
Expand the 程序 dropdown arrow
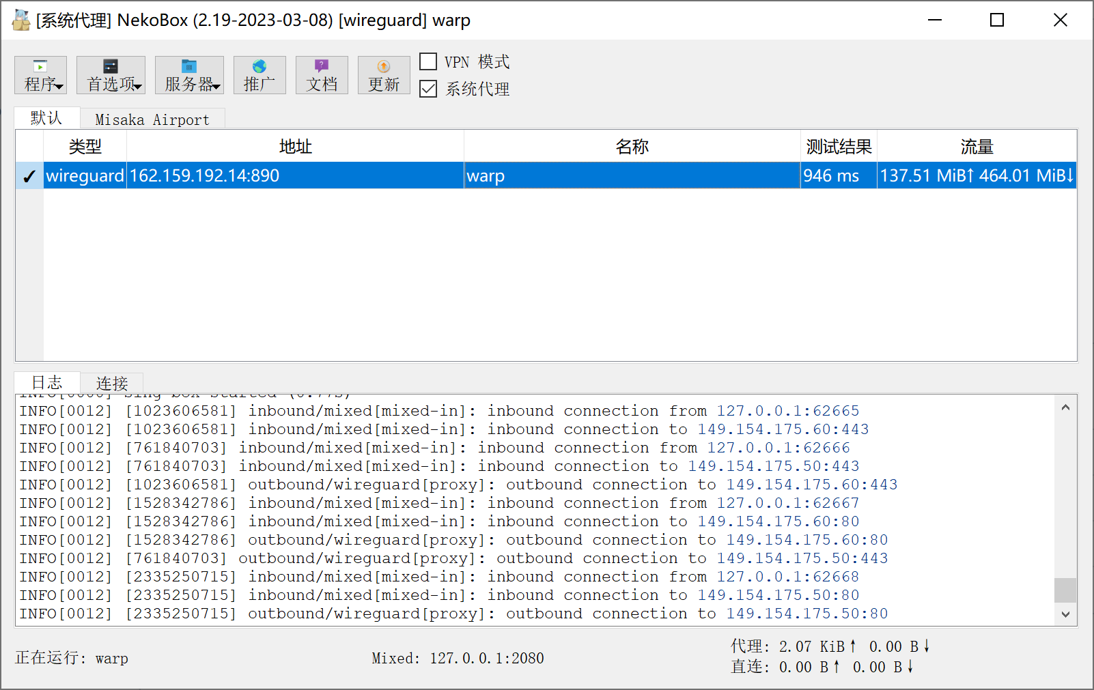pyautogui.click(x=59, y=87)
